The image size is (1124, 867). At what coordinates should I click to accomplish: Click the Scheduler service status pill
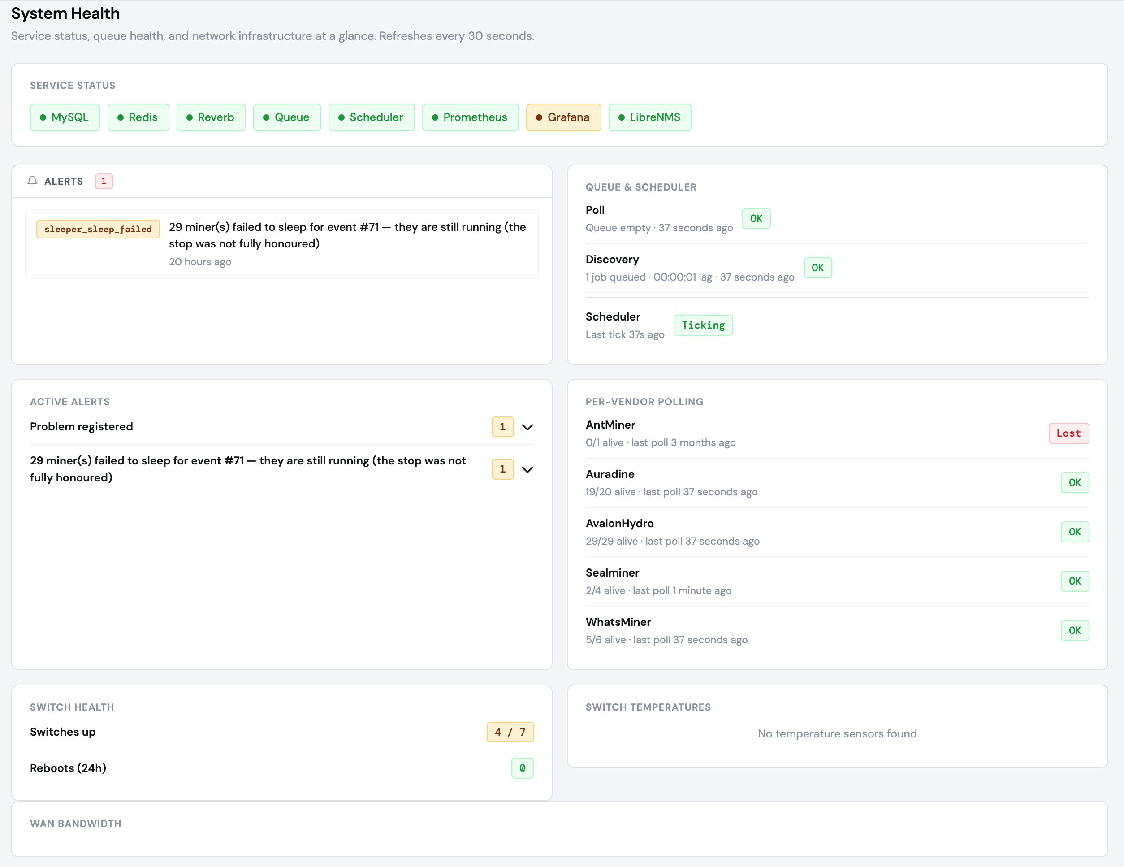(372, 117)
